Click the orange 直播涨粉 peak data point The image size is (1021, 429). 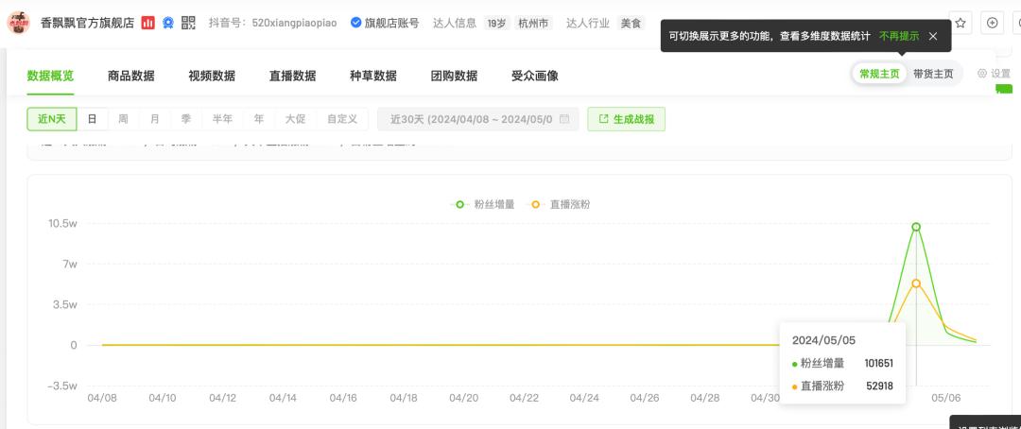916,283
